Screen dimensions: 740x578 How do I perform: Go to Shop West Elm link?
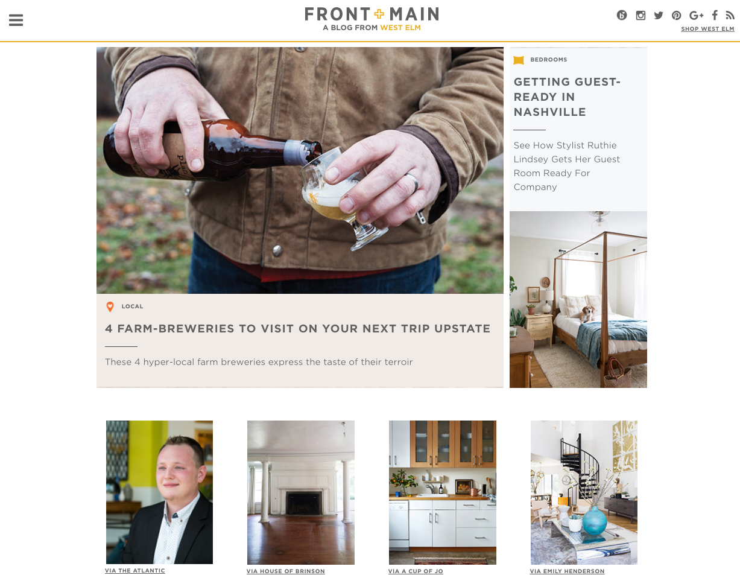707,29
